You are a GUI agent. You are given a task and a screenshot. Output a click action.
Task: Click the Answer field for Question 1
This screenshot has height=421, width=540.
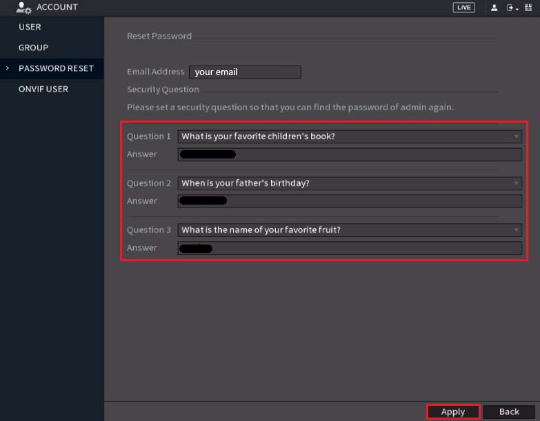350,154
